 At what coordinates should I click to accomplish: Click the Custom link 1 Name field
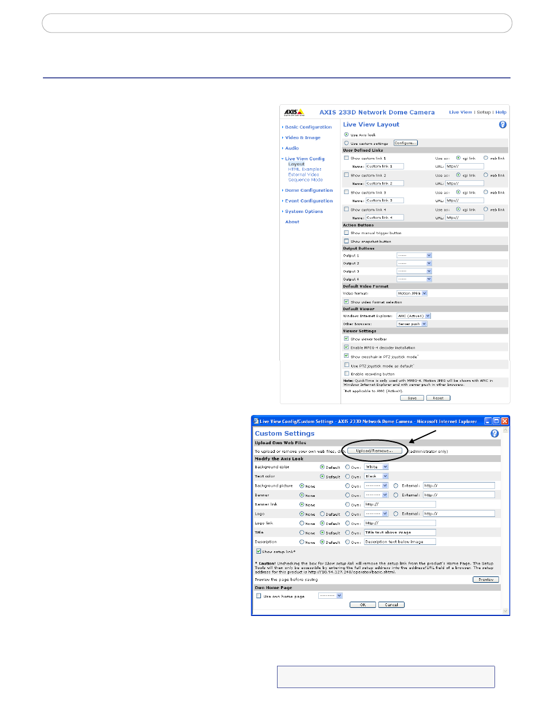click(x=385, y=167)
